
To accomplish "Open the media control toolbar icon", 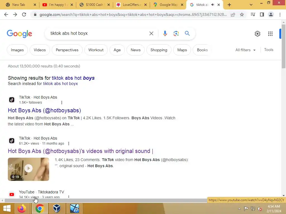I will 253,14.
